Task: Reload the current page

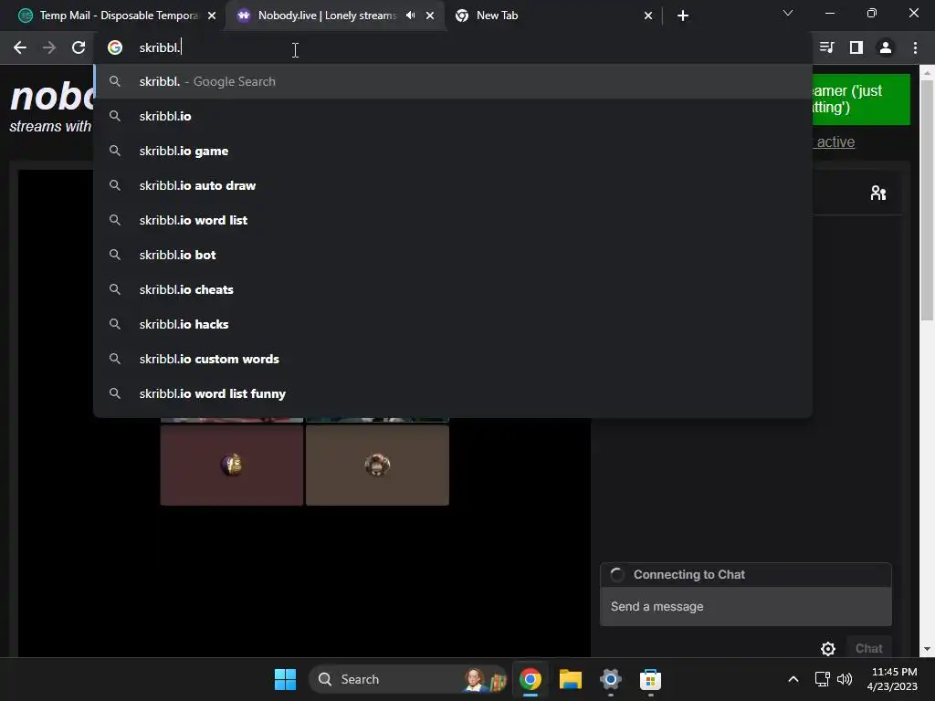Action: (79, 47)
